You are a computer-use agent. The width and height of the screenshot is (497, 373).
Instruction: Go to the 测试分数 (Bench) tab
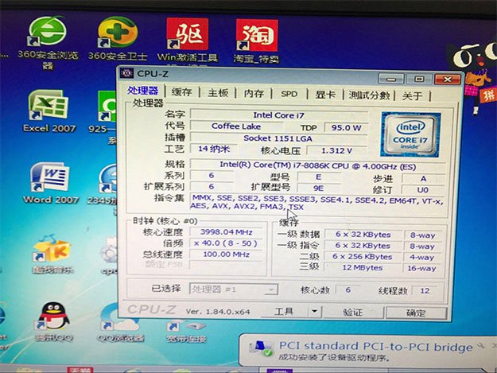click(369, 95)
